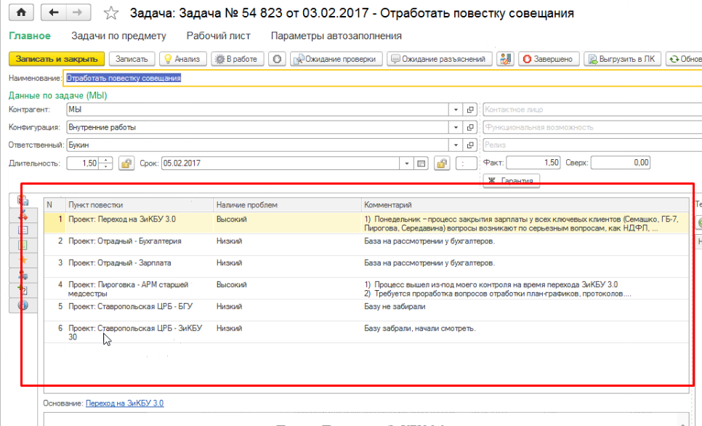Increase Длительность with the up stepper arrow
The height and width of the screenshot is (426, 702).
click(x=104, y=158)
